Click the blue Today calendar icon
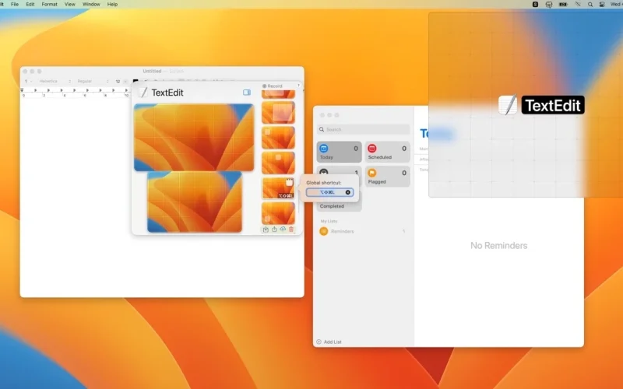Viewport: 623px width, 389px height. tap(324, 149)
